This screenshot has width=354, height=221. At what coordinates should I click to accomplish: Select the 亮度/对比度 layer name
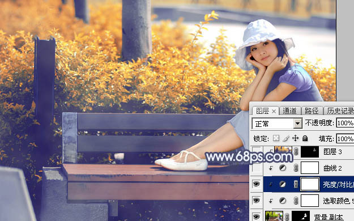(x=338, y=184)
